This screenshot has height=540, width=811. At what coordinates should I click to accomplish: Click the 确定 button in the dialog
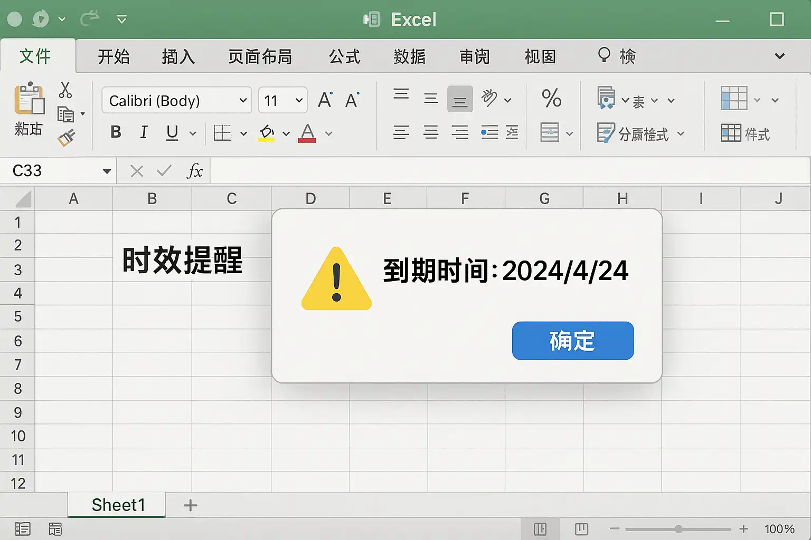[x=573, y=341]
